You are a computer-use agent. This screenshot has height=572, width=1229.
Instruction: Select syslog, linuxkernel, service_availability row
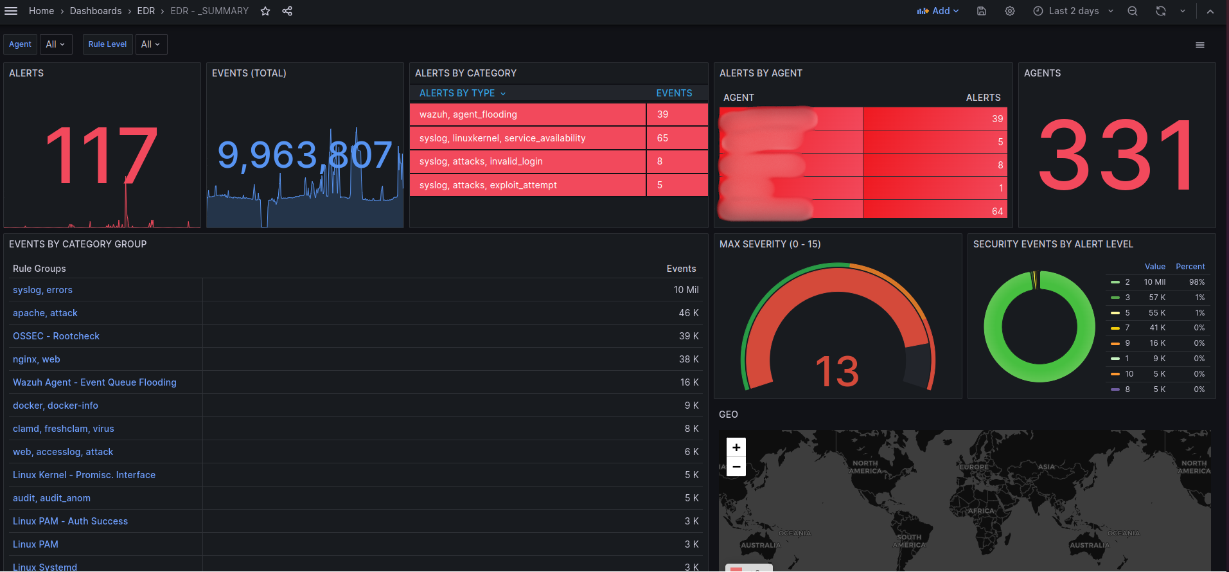coord(559,138)
